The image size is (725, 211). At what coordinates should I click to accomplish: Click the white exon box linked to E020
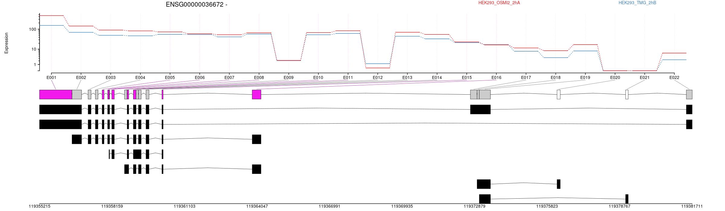click(559, 94)
